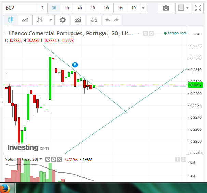This screenshot has width=207, height=193.
Task: Click the Banco Comercial Português chart title
Action: pyautogui.click(x=72, y=33)
